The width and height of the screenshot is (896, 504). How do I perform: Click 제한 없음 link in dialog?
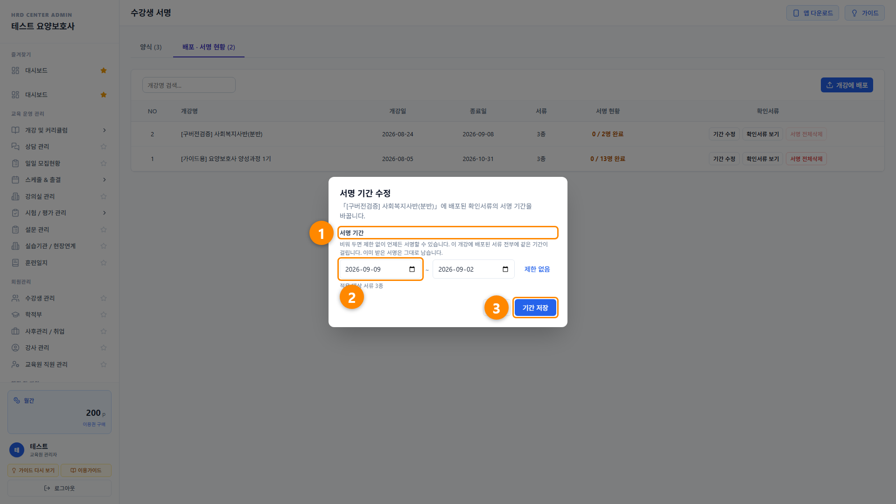coord(537,269)
